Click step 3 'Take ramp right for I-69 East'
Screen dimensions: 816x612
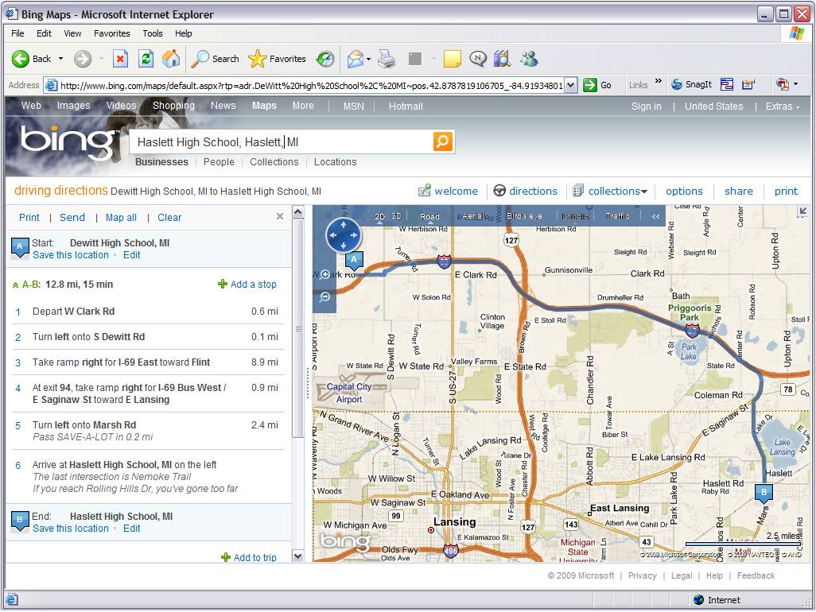coord(148,362)
